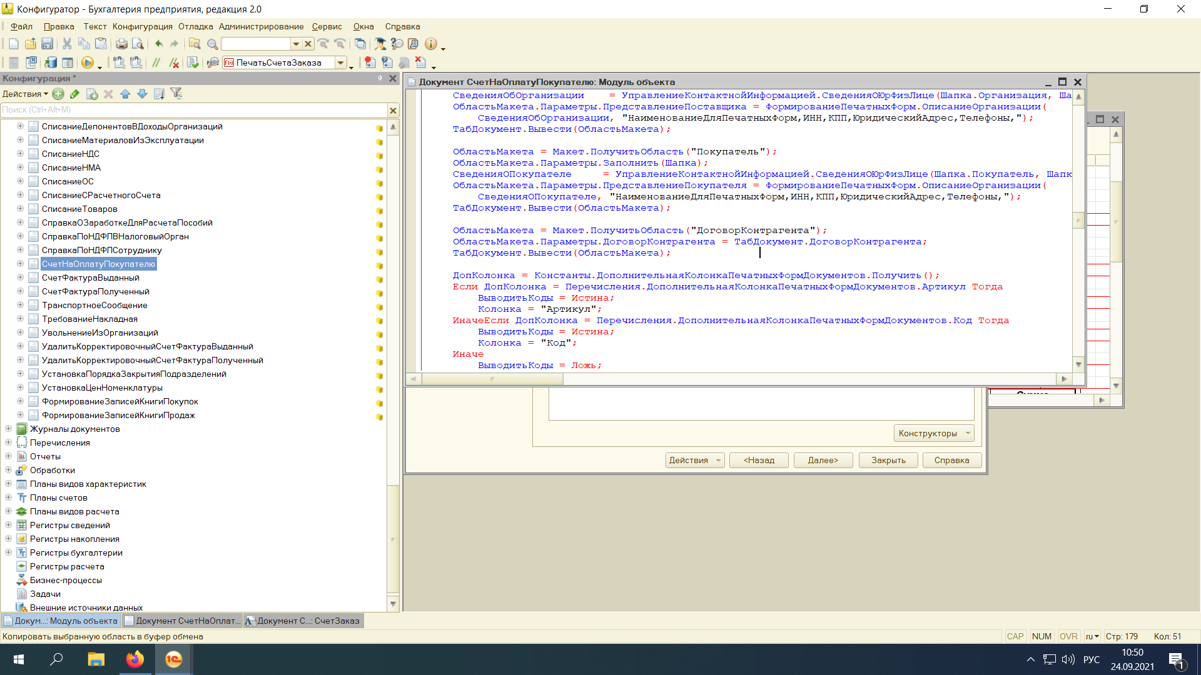Click the syntax check icon
The width and height of the screenshot is (1201, 675).
(x=193, y=62)
